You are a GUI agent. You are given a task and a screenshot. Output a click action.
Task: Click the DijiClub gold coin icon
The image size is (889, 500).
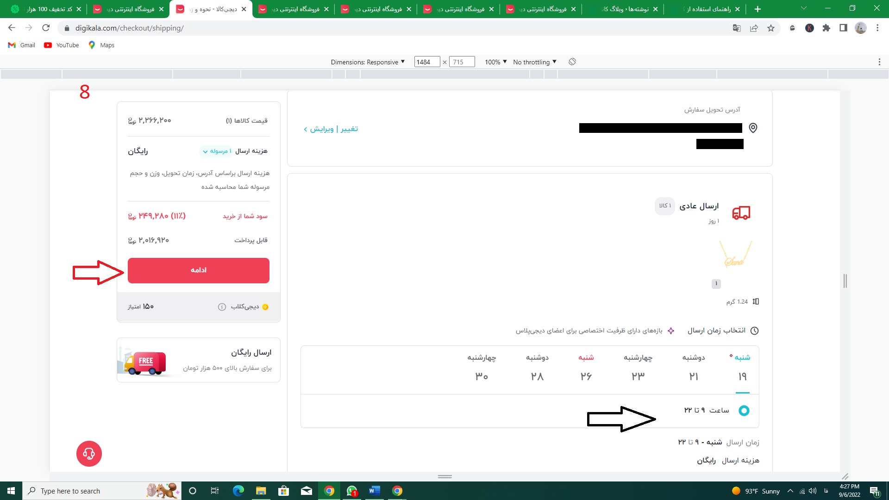click(266, 306)
